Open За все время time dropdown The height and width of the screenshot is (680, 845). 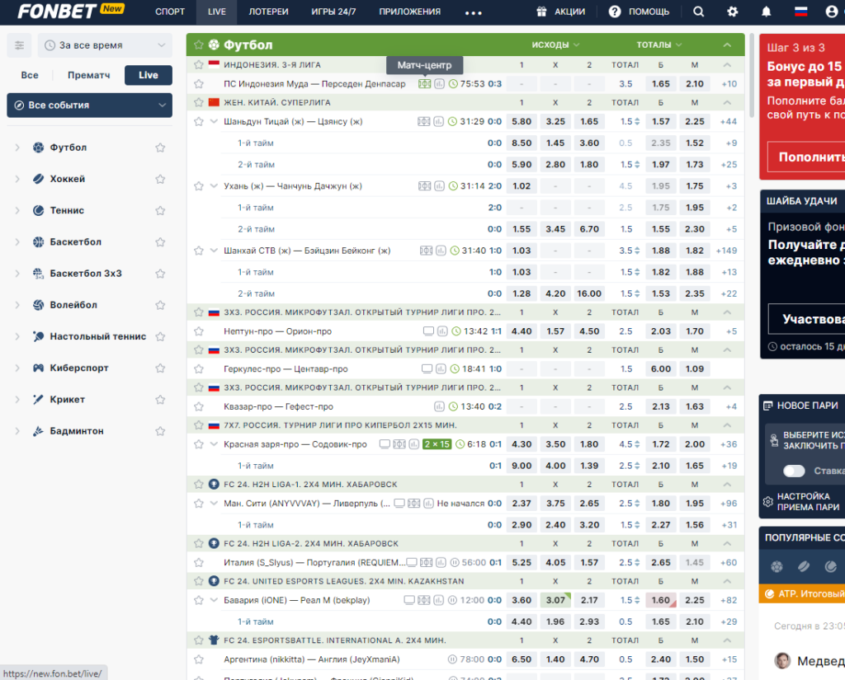[x=105, y=45]
